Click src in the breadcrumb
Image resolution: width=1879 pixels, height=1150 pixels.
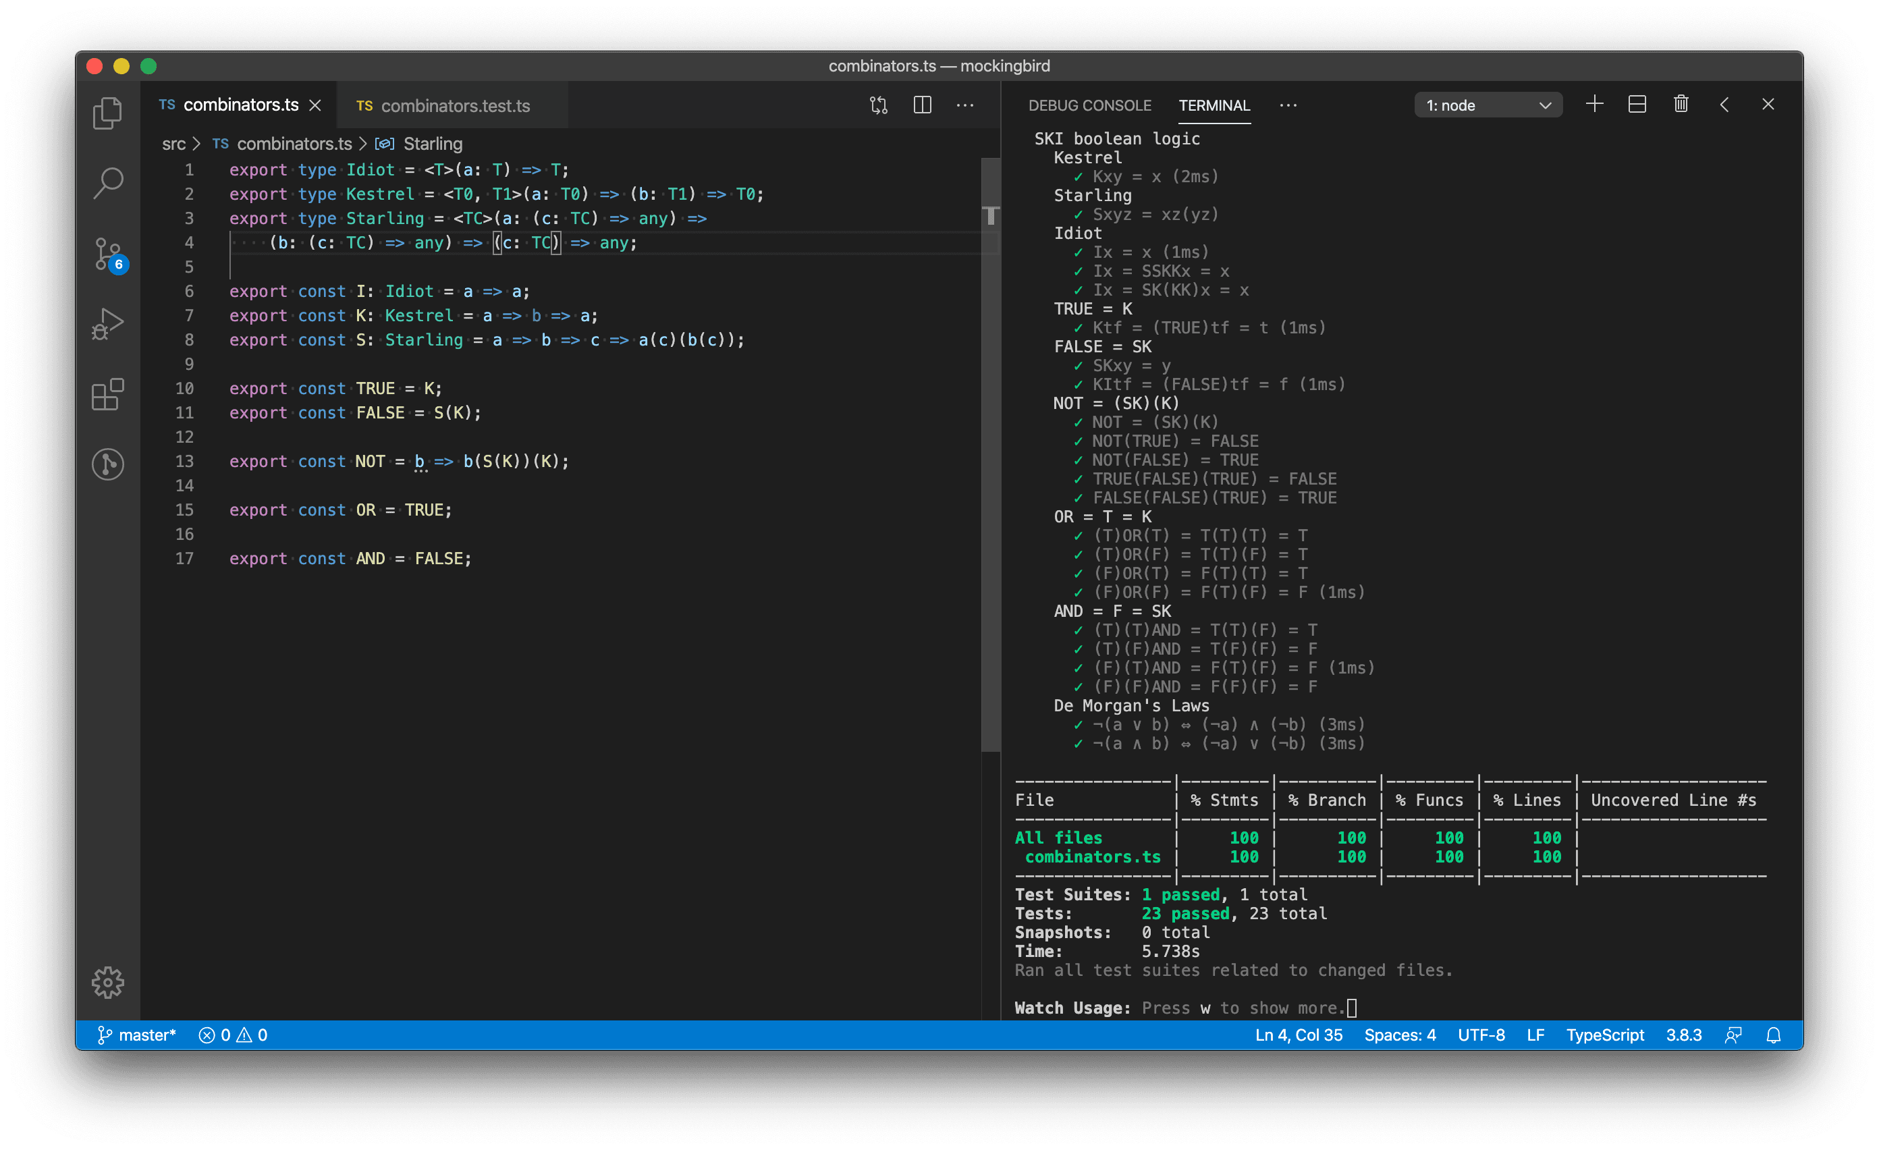pyautogui.click(x=174, y=143)
